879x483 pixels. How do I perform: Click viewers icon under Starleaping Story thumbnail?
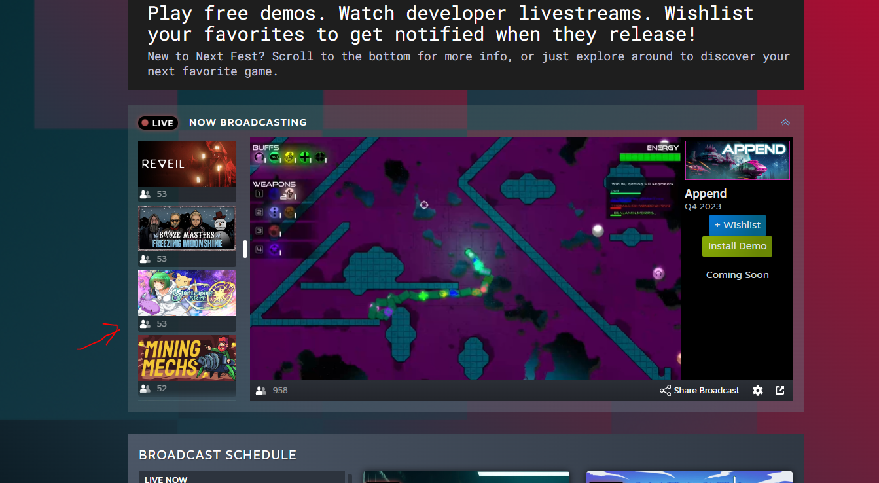tap(145, 324)
